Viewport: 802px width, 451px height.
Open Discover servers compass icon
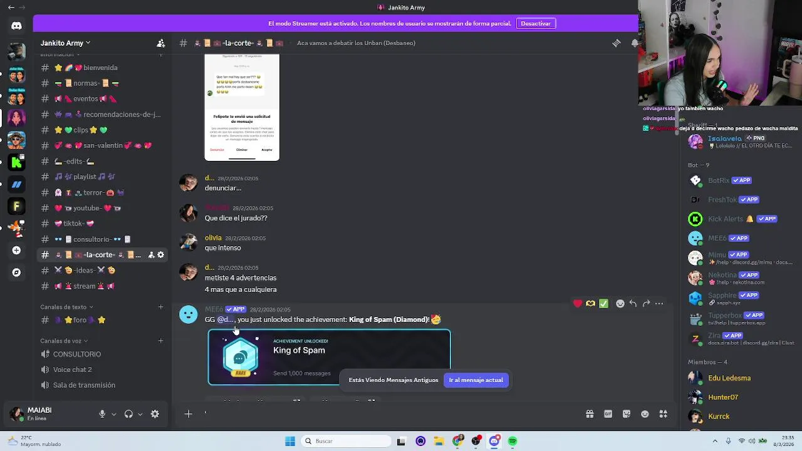coord(16,272)
